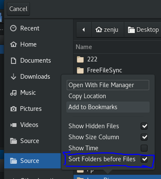
Task: Toggle Show Size Column checkbox
Action: pyautogui.click(x=144, y=137)
